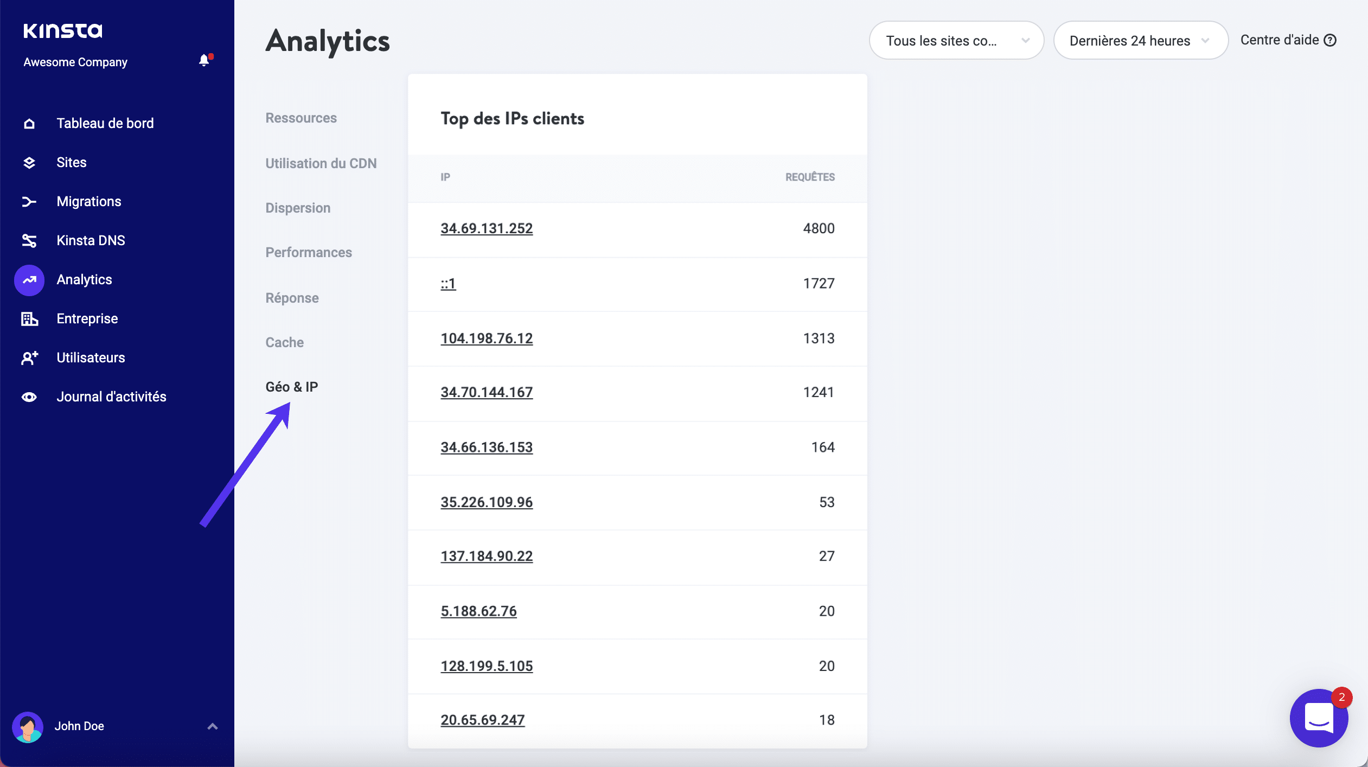Open Journal d'activités eye icon

pyautogui.click(x=29, y=397)
